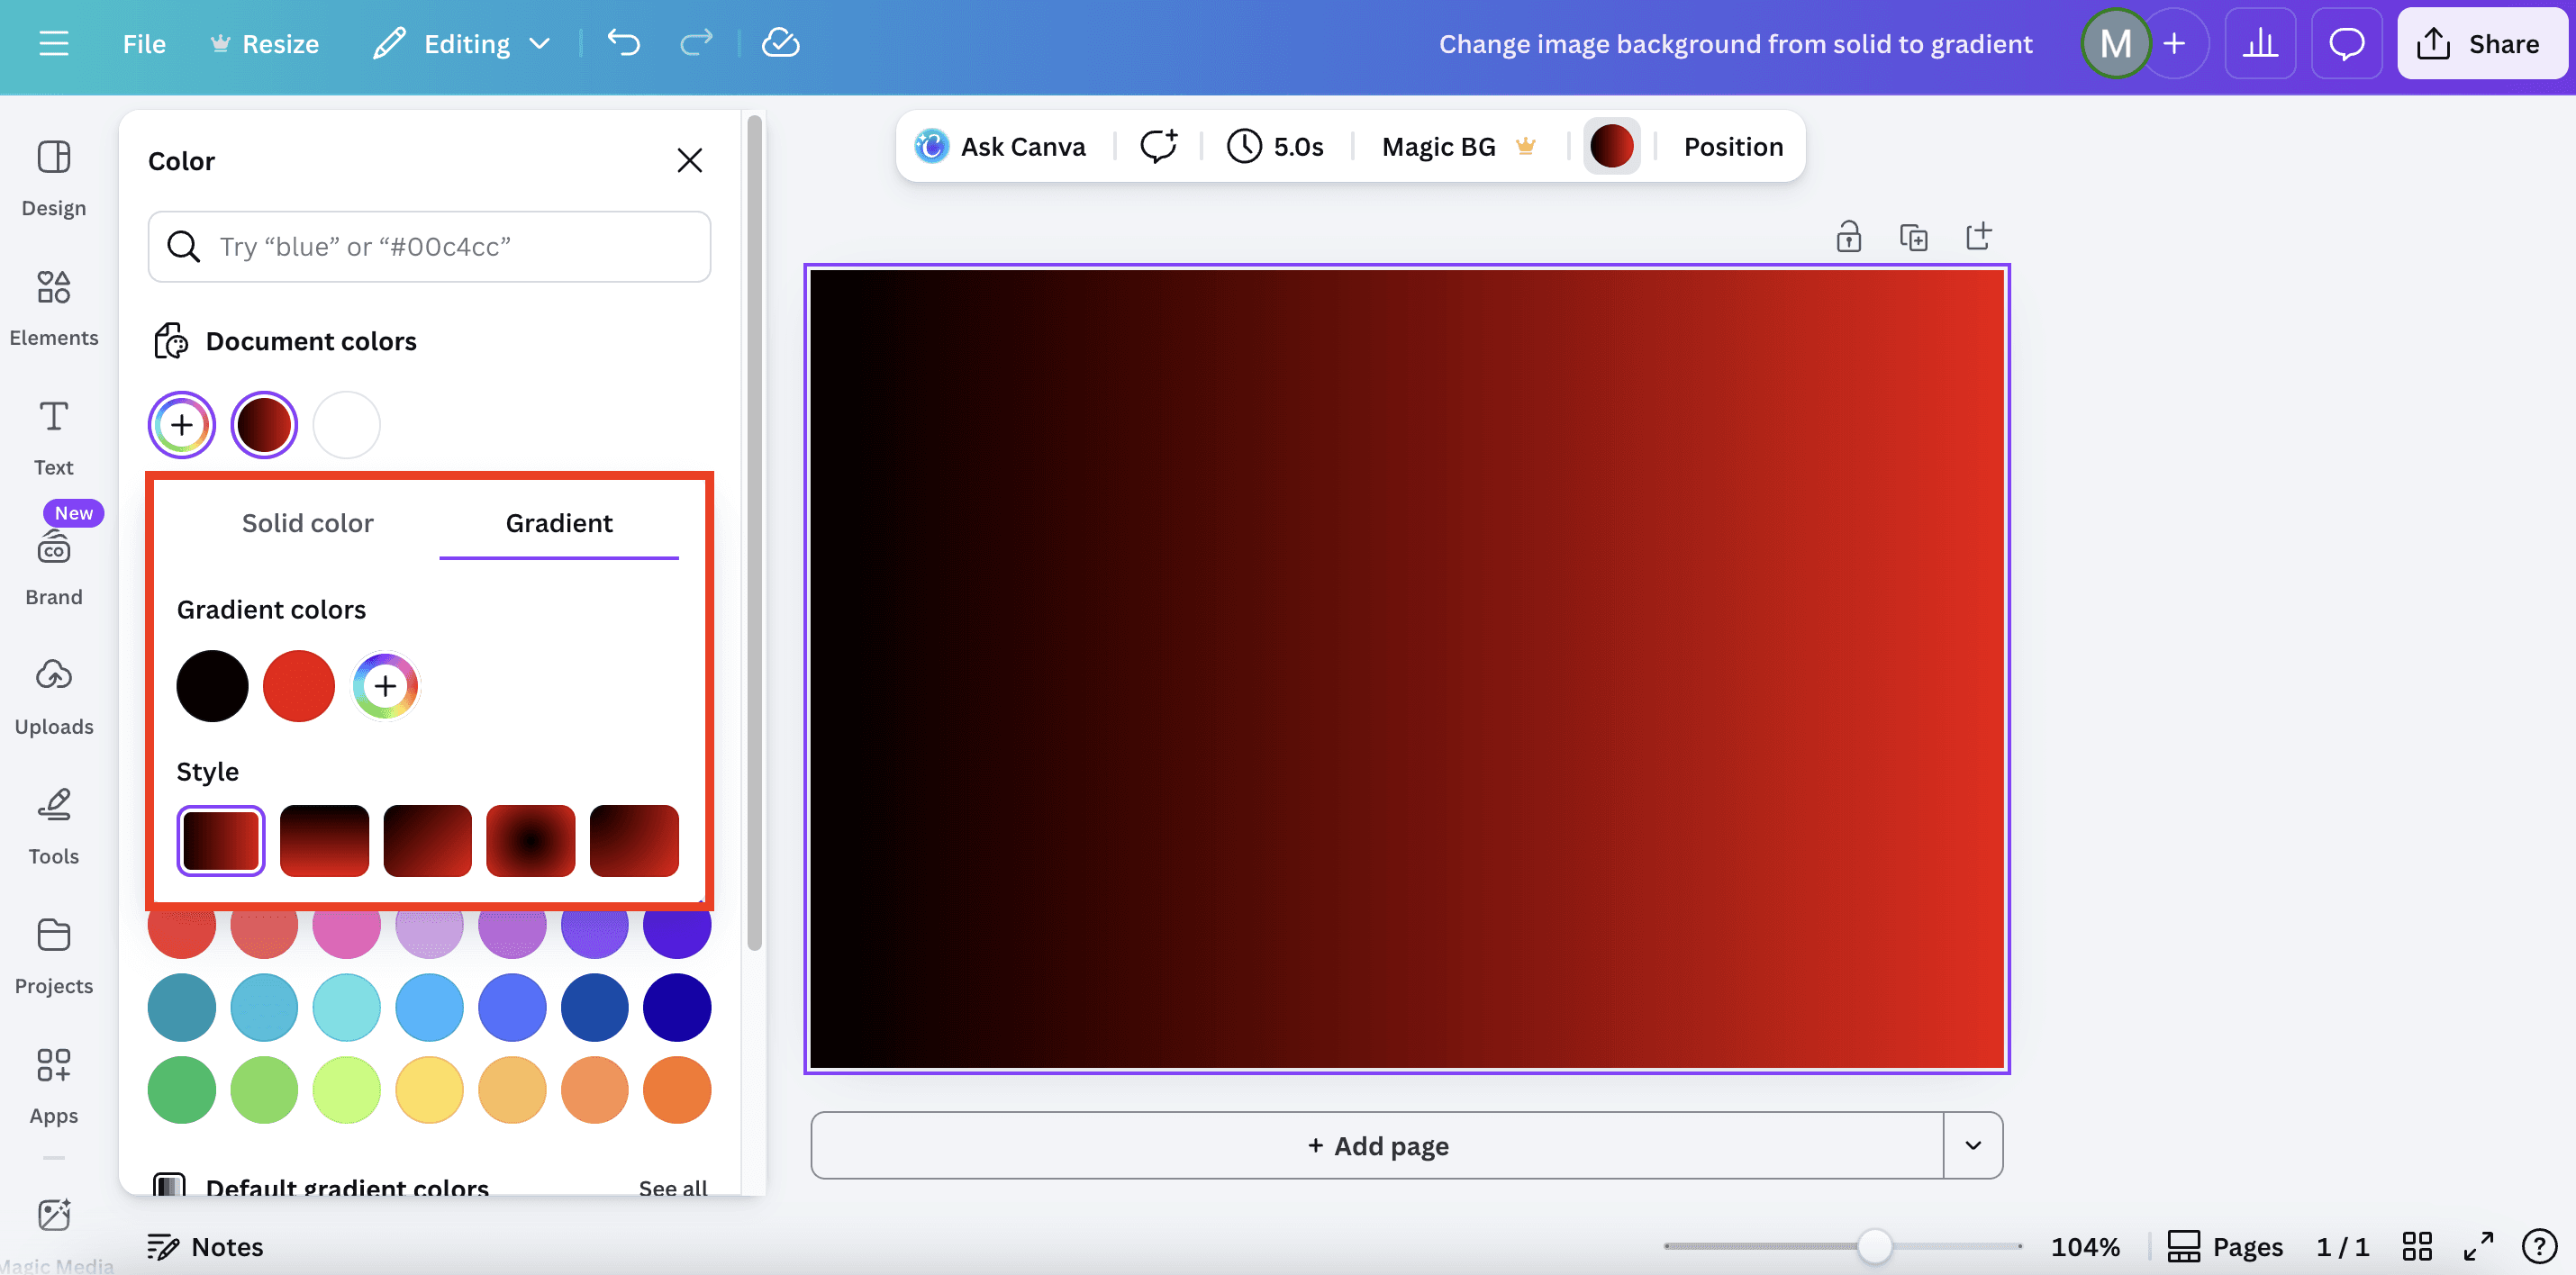
Task: Open the Magic BG feature
Action: [1458, 146]
